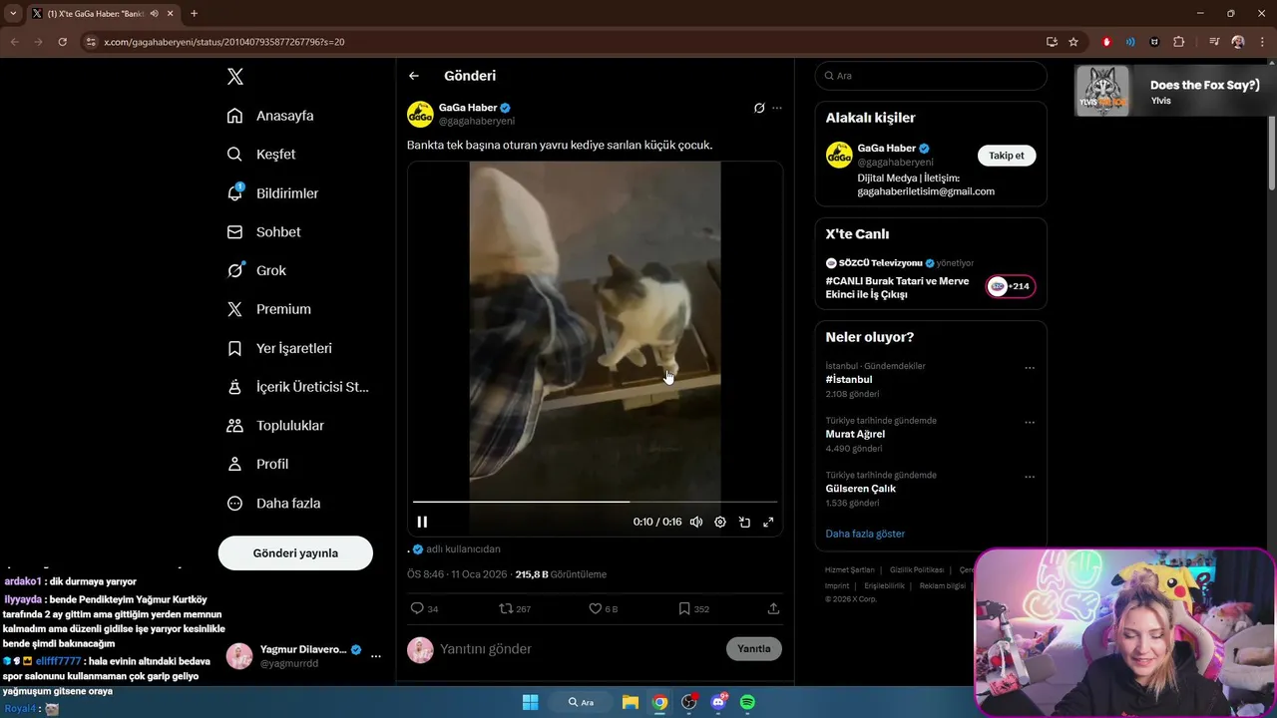This screenshot has width=1277, height=718.
Task: Go back with the Gönderi arrow
Action: tap(414, 76)
